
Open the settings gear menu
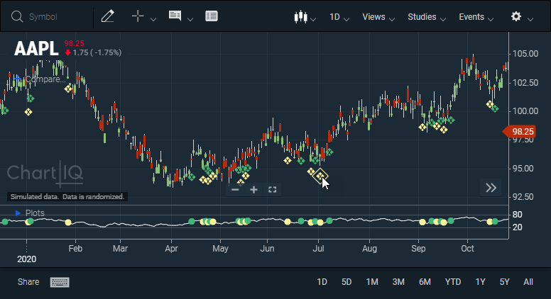[x=516, y=16]
